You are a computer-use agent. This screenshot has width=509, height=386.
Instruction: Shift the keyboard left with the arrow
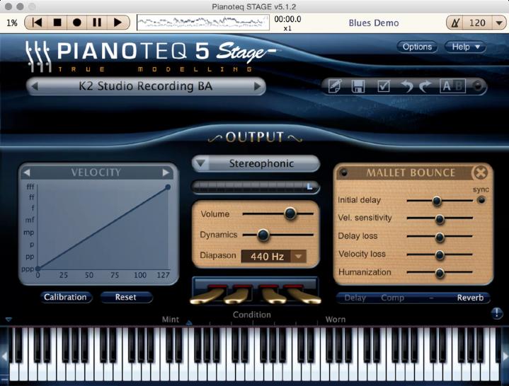pyautogui.click(x=4, y=356)
